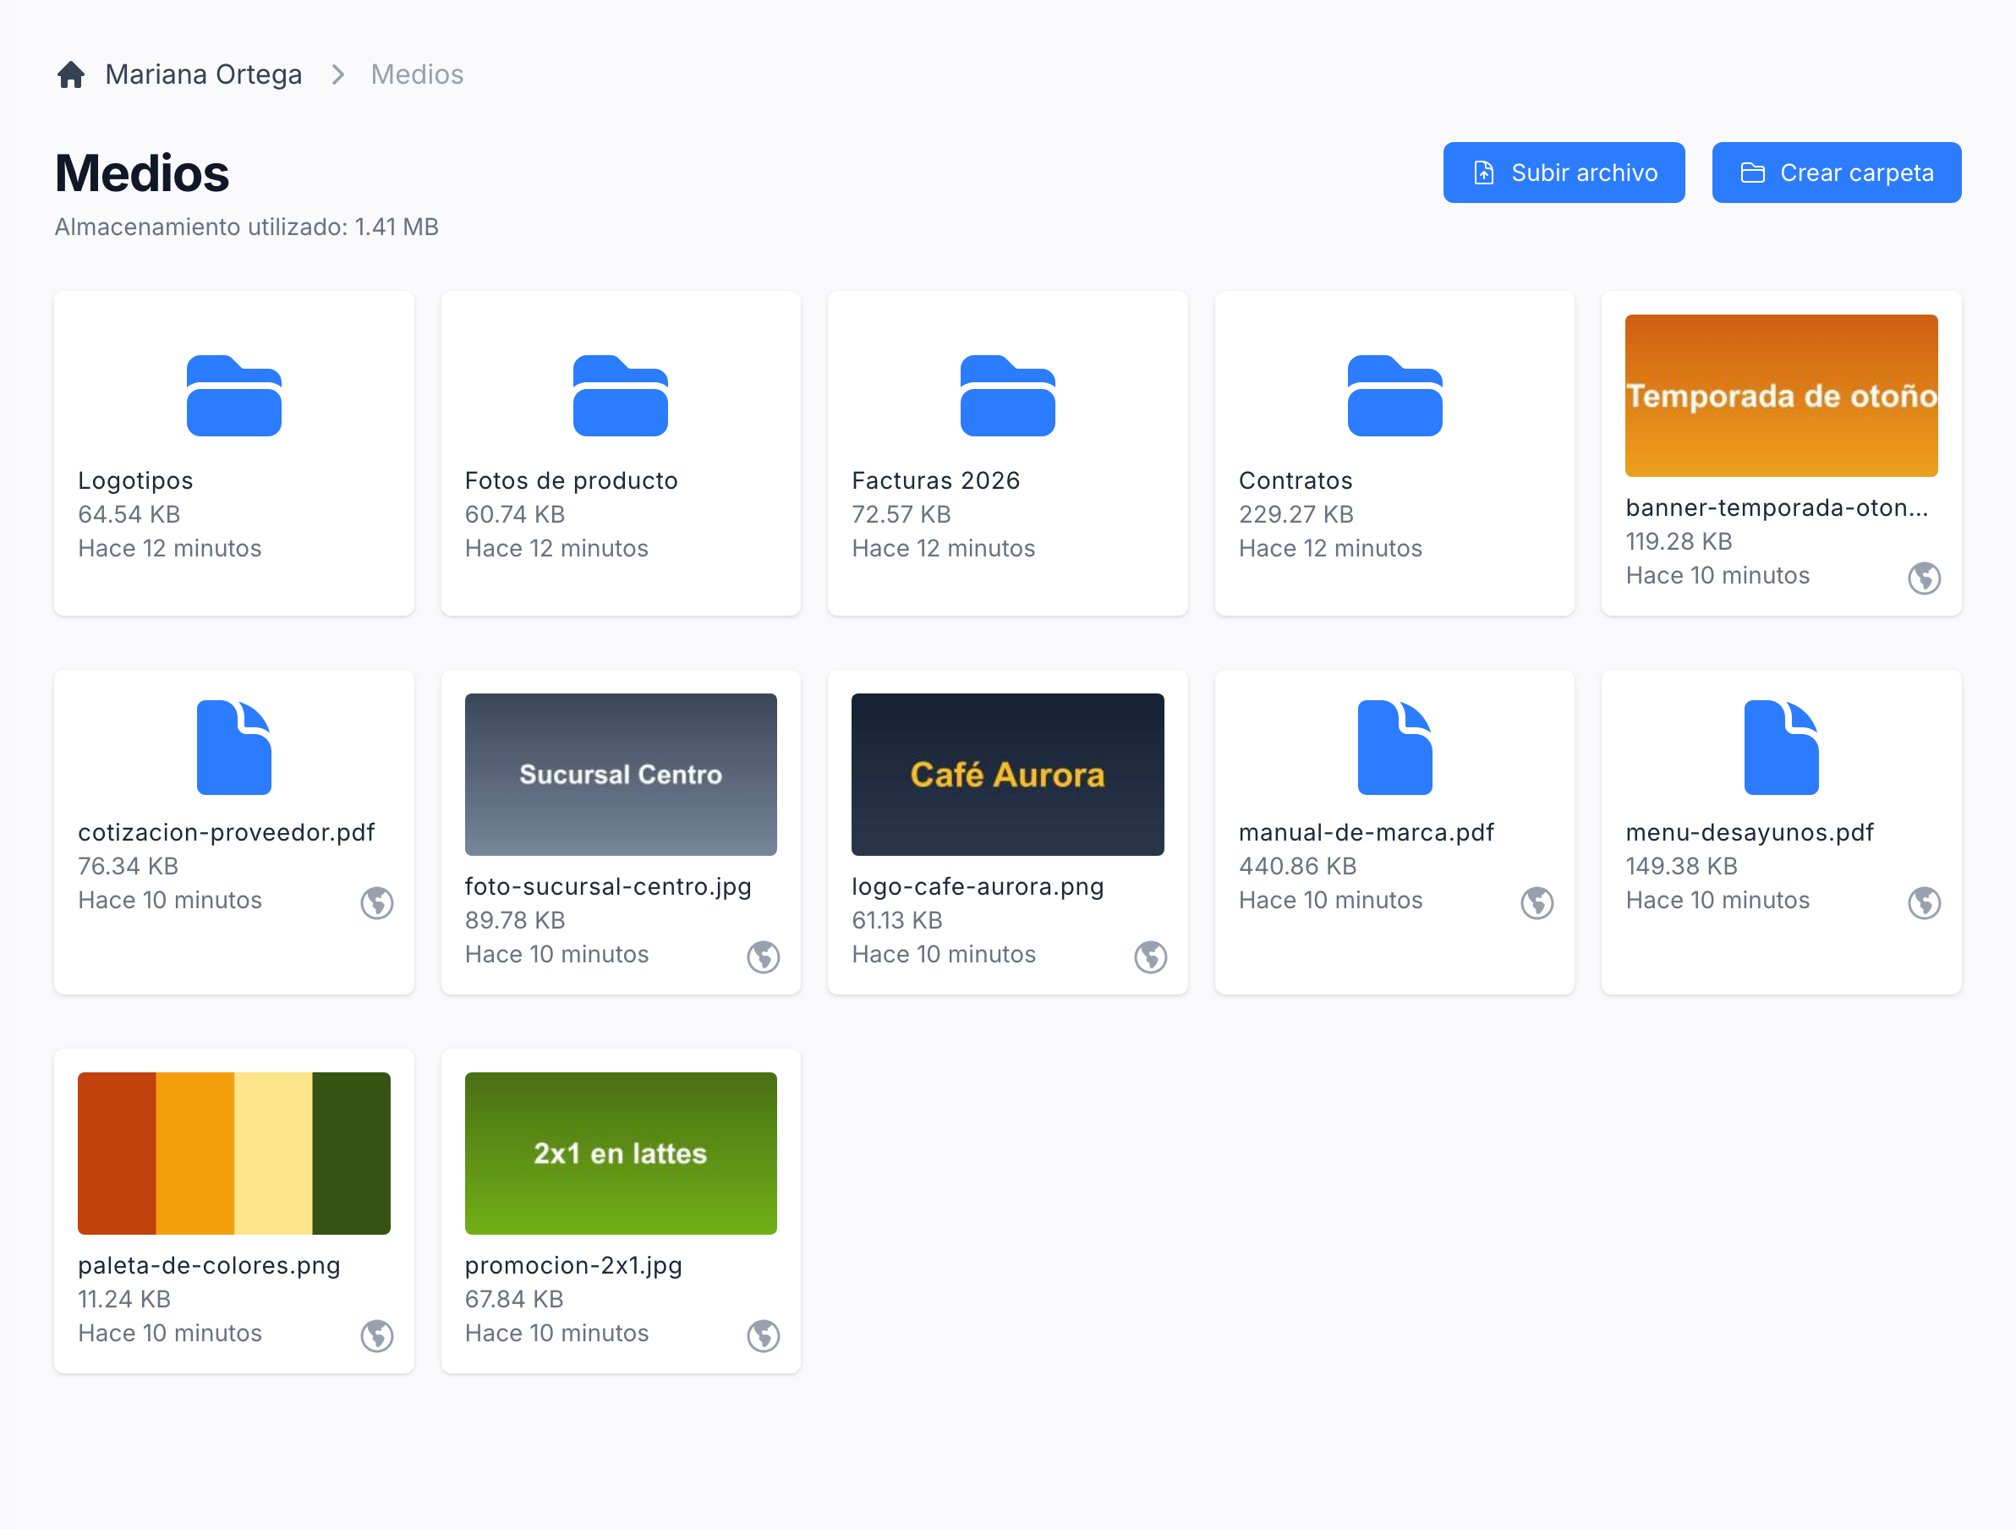Click the 440.86 KB size text
The height and width of the screenshot is (1529, 2016).
(1297, 866)
